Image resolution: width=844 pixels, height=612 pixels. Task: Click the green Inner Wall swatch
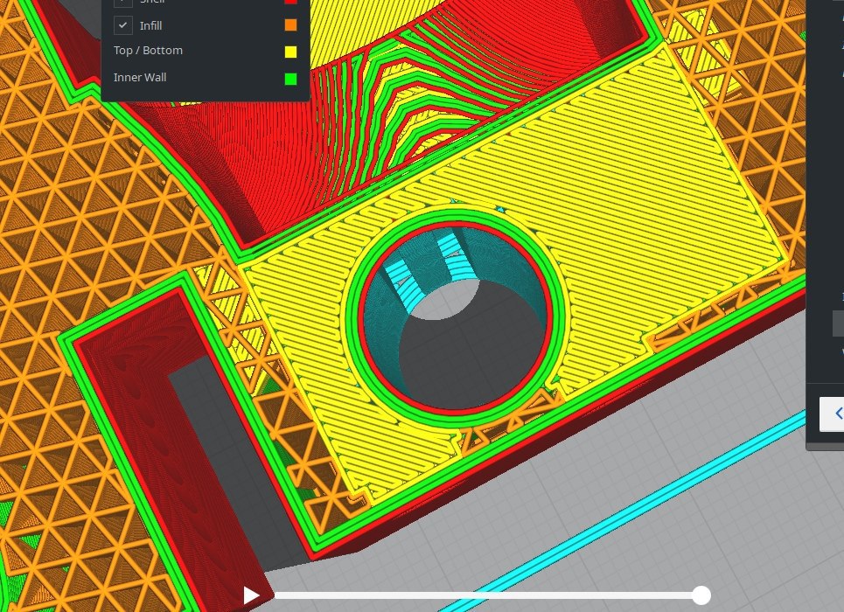click(290, 79)
